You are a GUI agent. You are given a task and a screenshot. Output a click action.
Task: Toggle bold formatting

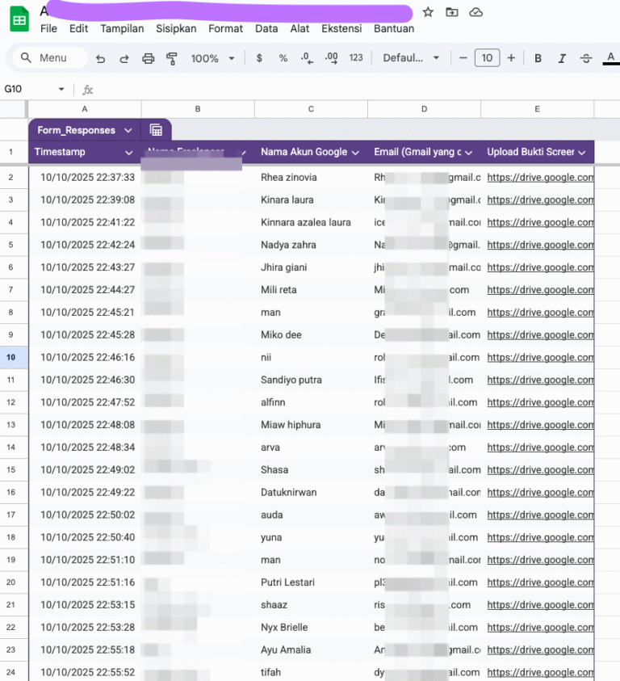[538, 58]
